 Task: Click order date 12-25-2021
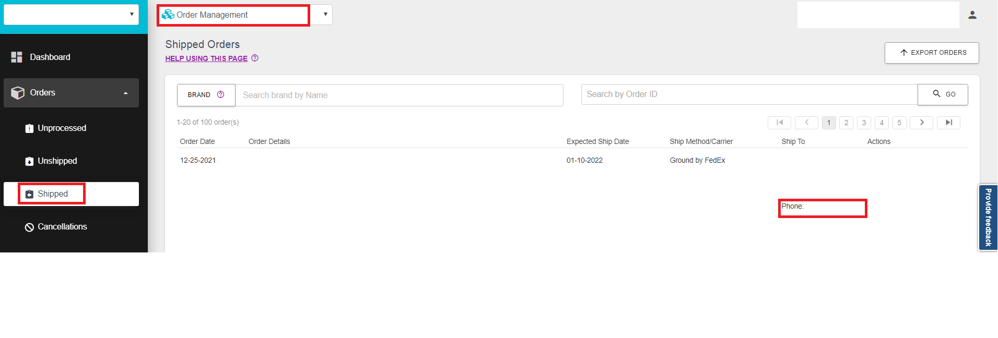[x=198, y=160]
